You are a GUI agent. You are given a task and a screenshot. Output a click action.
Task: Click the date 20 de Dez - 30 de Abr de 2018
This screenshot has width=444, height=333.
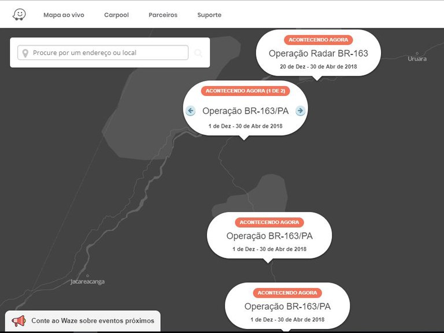[x=319, y=66]
